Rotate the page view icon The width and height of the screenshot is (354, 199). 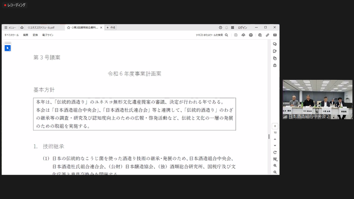coord(275,153)
